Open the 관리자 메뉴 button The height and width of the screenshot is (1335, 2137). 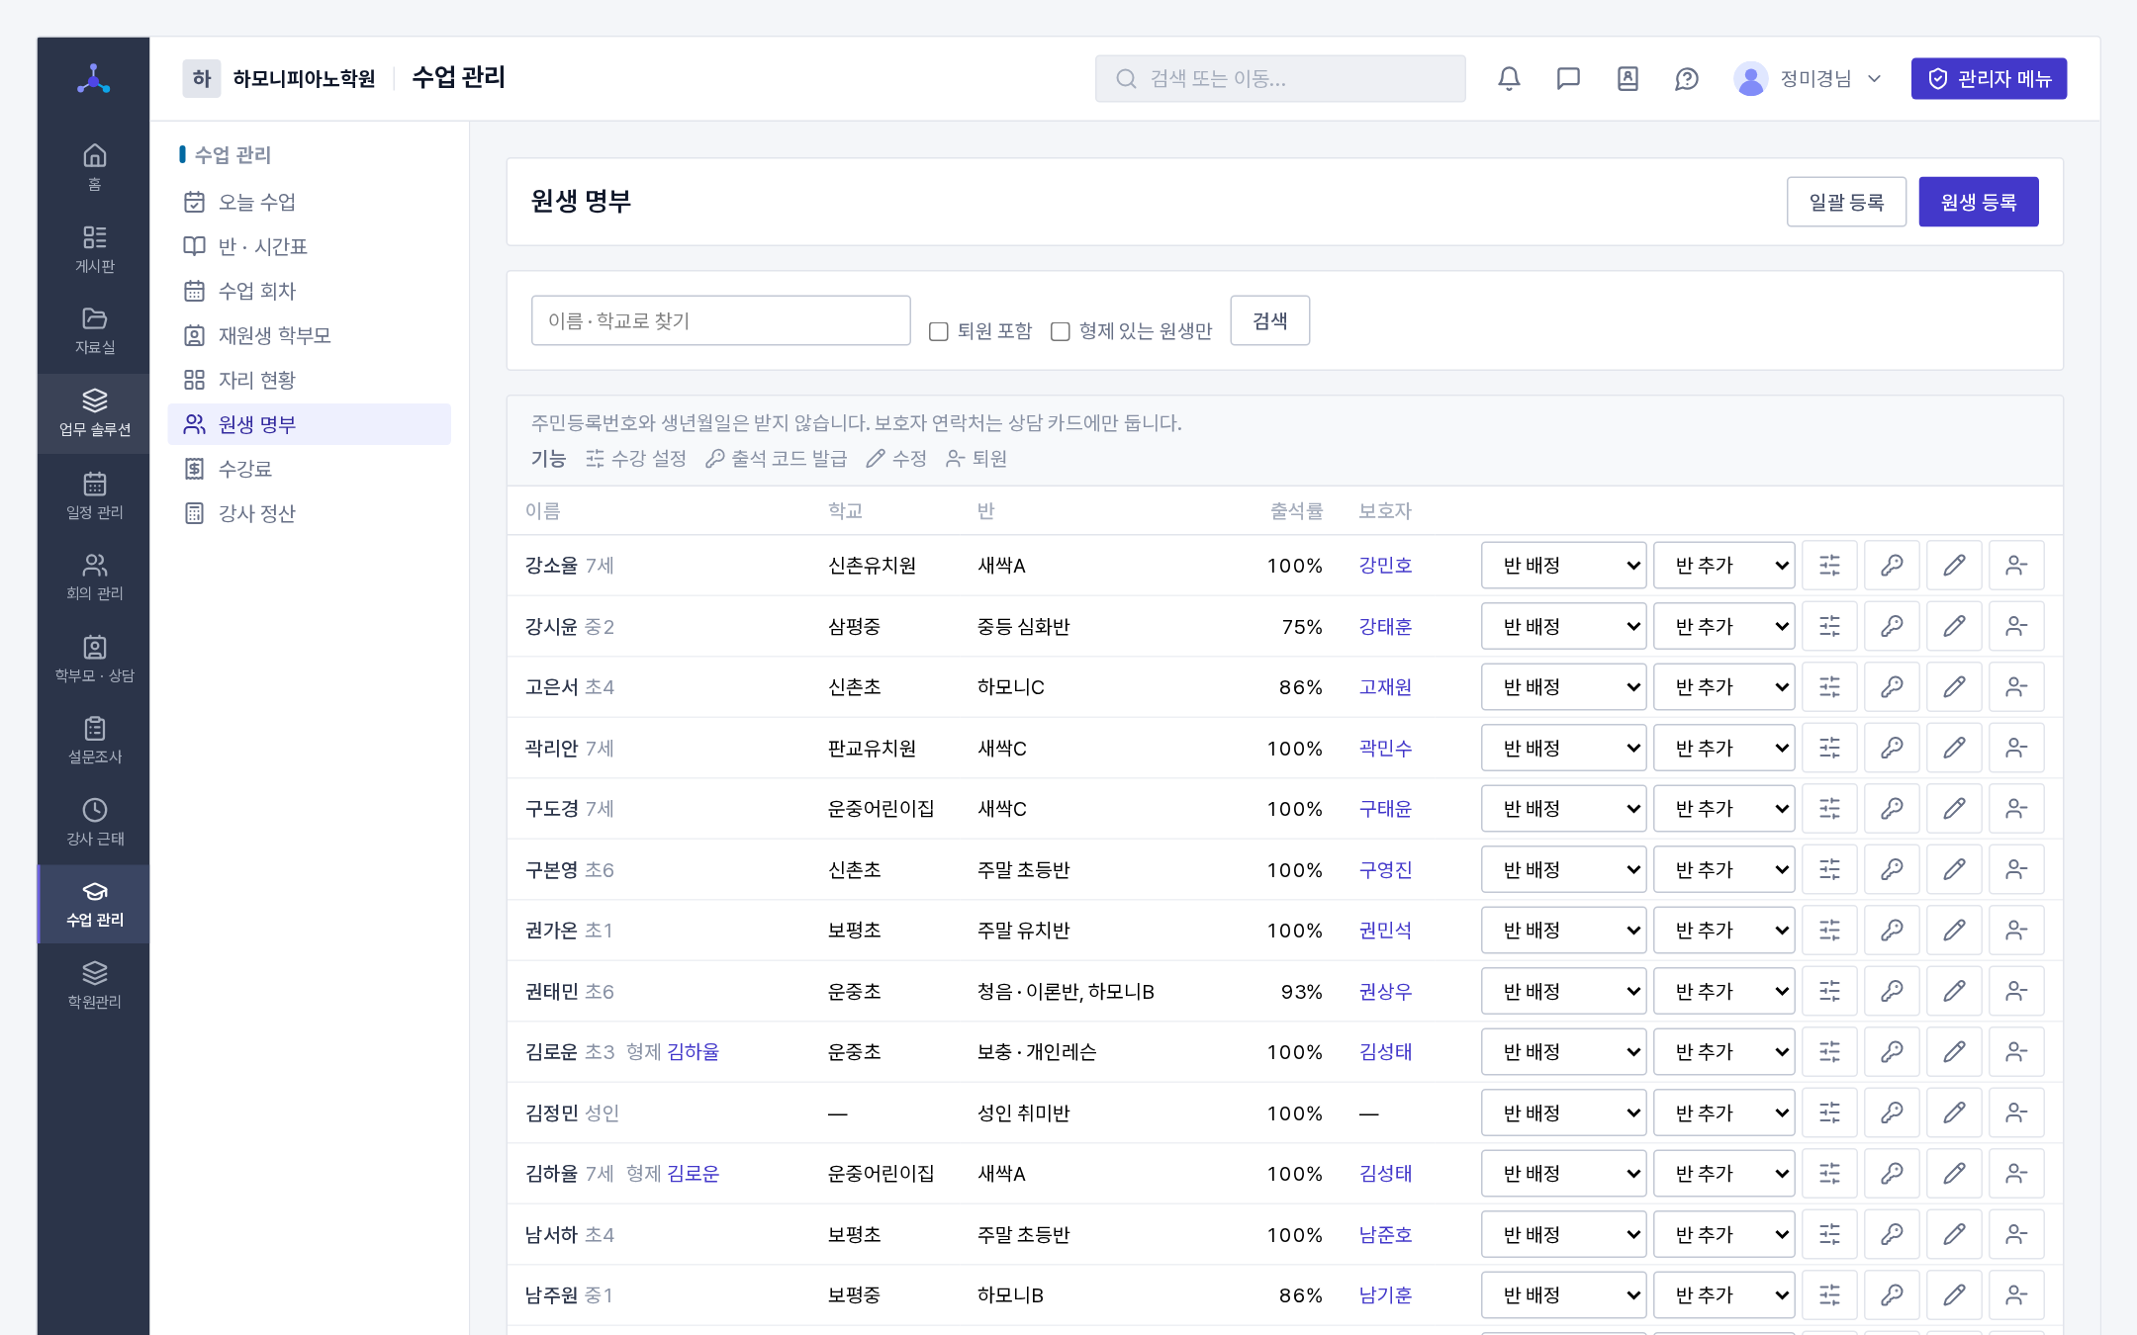pyautogui.click(x=1989, y=79)
